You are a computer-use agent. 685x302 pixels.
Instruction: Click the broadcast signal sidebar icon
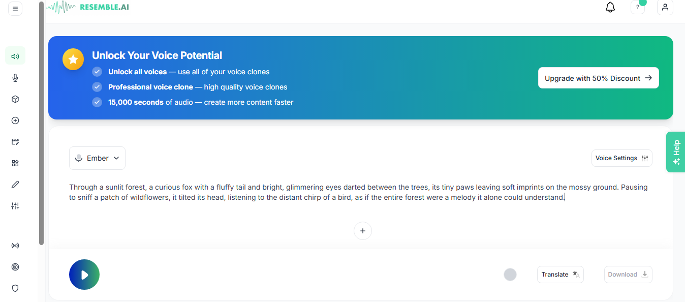point(15,246)
